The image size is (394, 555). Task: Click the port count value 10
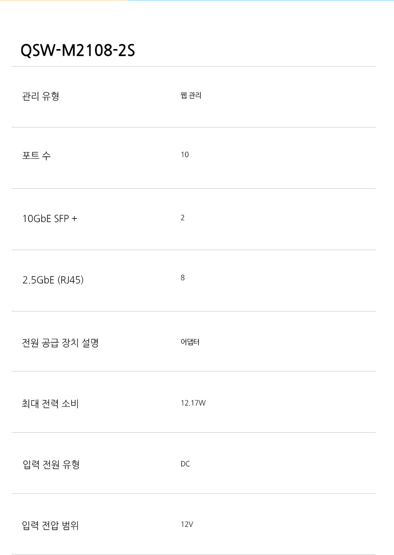[185, 155]
